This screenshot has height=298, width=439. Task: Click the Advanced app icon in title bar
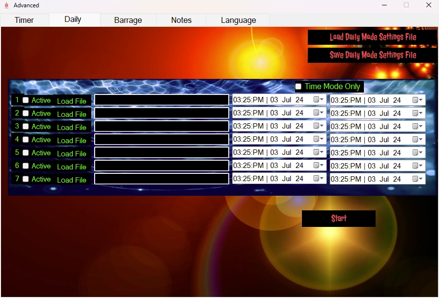pyautogui.click(x=6, y=5)
